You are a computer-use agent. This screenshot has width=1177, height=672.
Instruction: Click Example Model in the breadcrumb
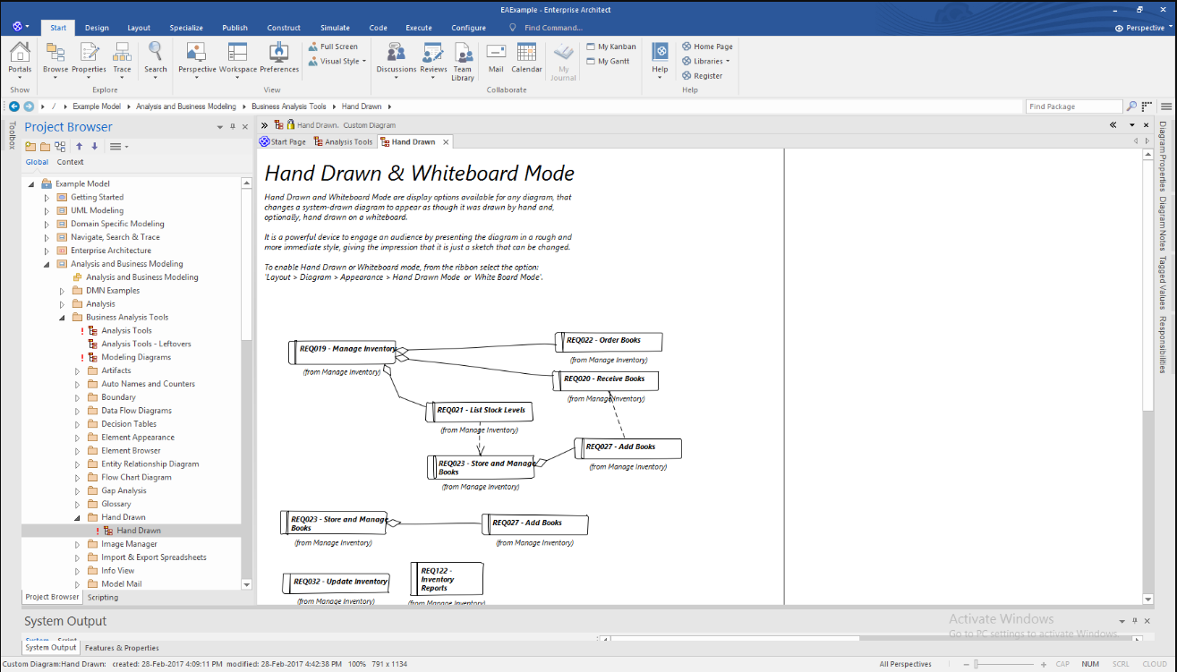coord(97,106)
